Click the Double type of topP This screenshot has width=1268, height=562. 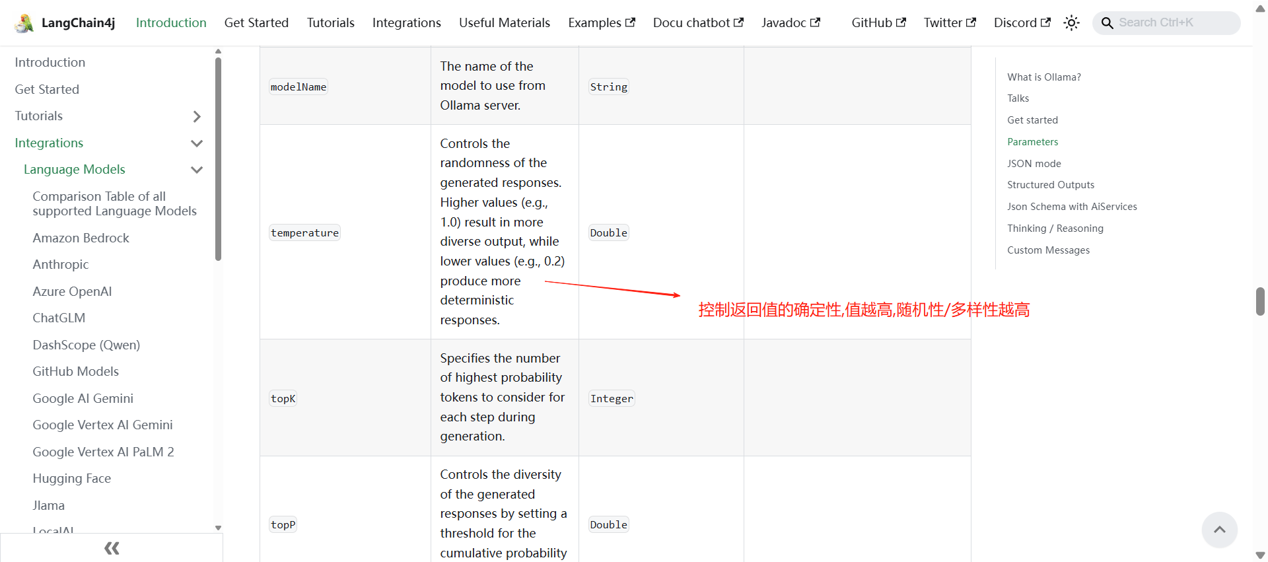609,525
